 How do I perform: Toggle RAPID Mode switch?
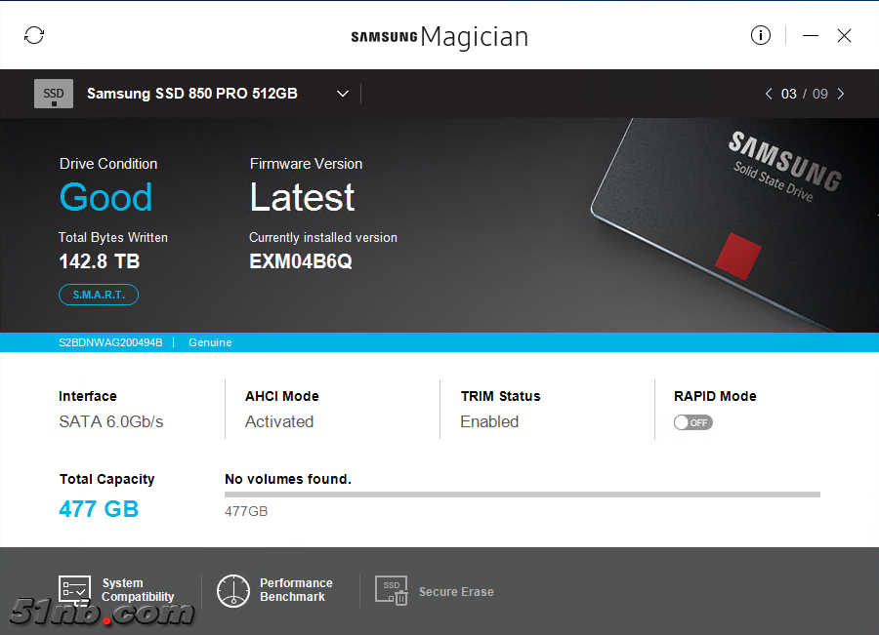click(692, 422)
